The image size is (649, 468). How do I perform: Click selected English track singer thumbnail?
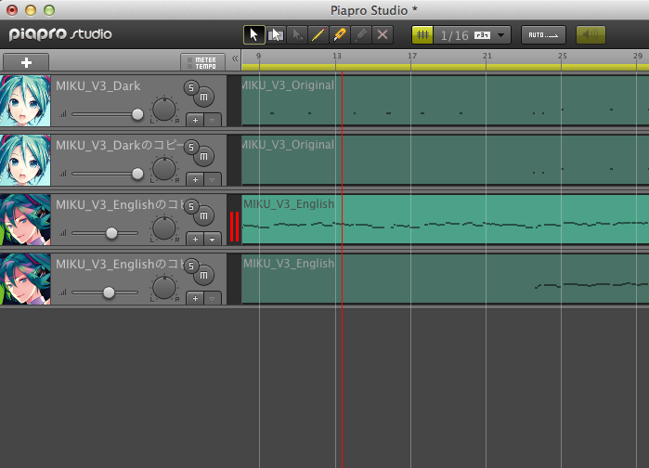coord(25,220)
